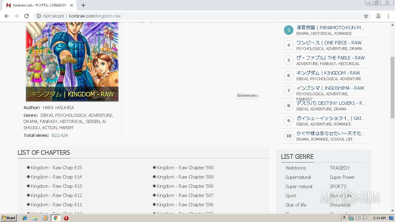Open the volume control in the tray
The height and width of the screenshot is (222, 395).
[x=358, y=218]
